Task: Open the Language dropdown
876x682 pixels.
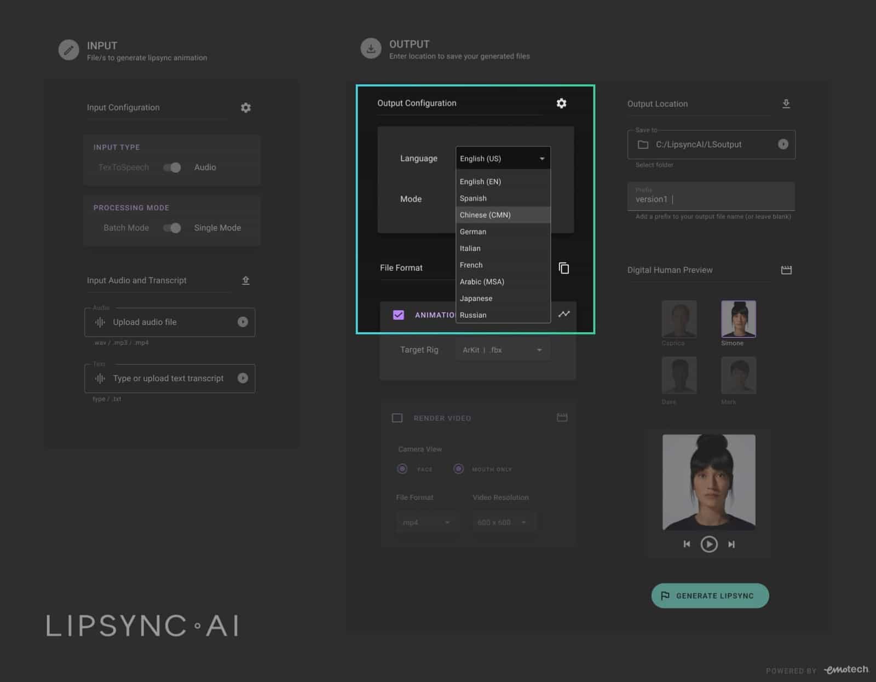Action: (x=502, y=158)
